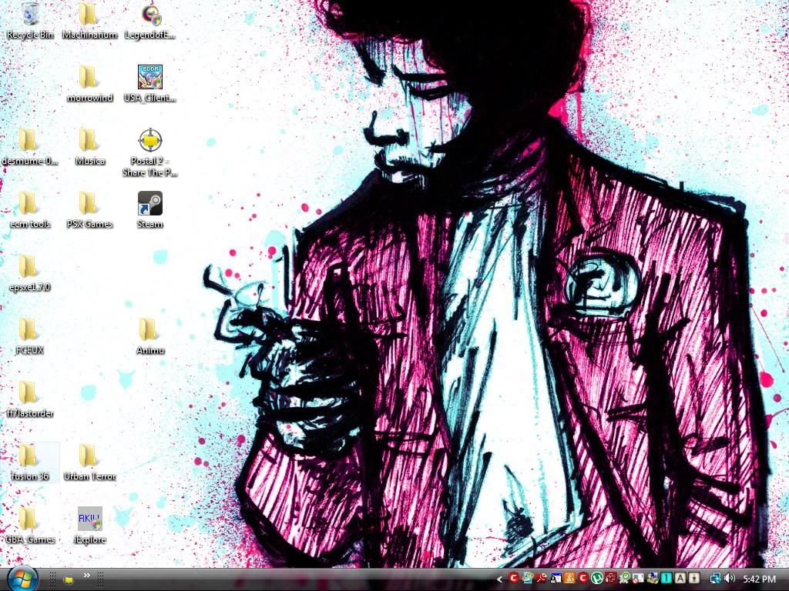Select the Recycle Bin desktop icon

pyautogui.click(x=30, y=20)
